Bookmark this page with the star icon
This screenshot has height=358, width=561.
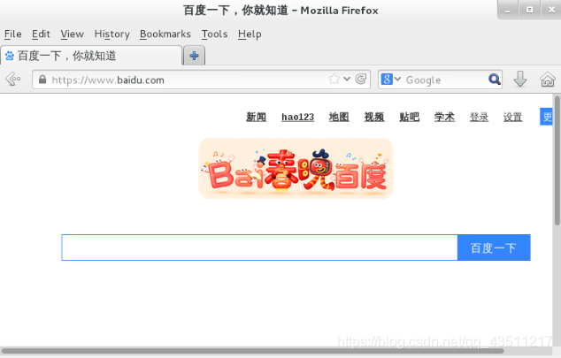(334, 79)
